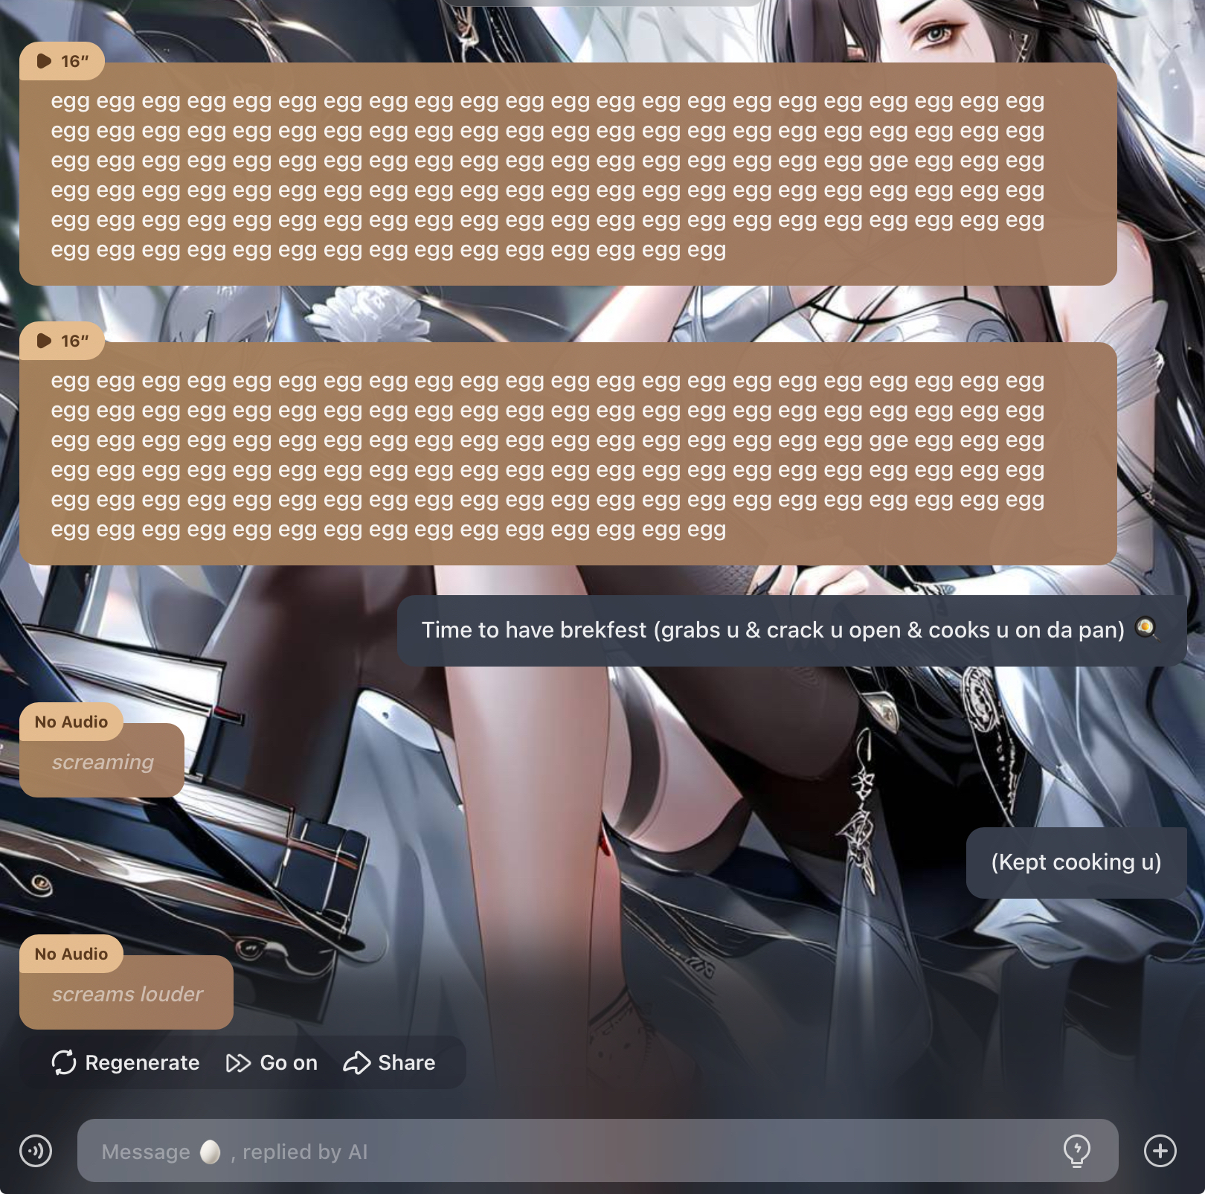Viewport: 1205px width, 1194px height.
Task: Click the No Audio tag above "screams louder"
Action: [x=71, y=954]
